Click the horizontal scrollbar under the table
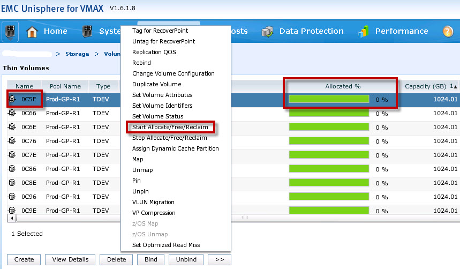Screen dimensions: 460x269 [x=245, y=218]
